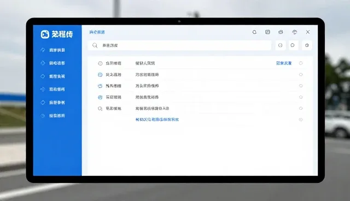Click the note/edit icon in the top bar

pyautogui.click(x=267, y=32)
